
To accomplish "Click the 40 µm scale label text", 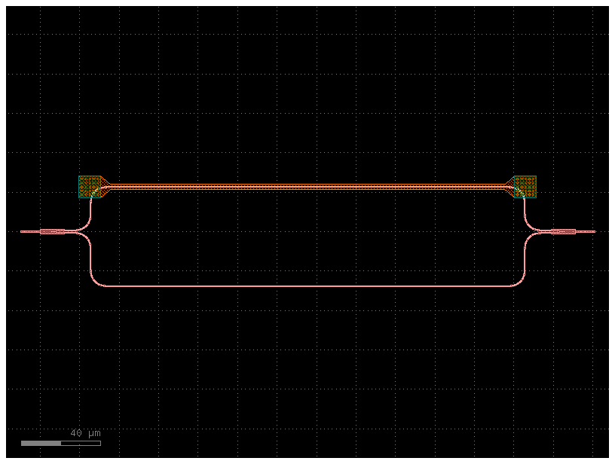I will [x=85, y=432].
